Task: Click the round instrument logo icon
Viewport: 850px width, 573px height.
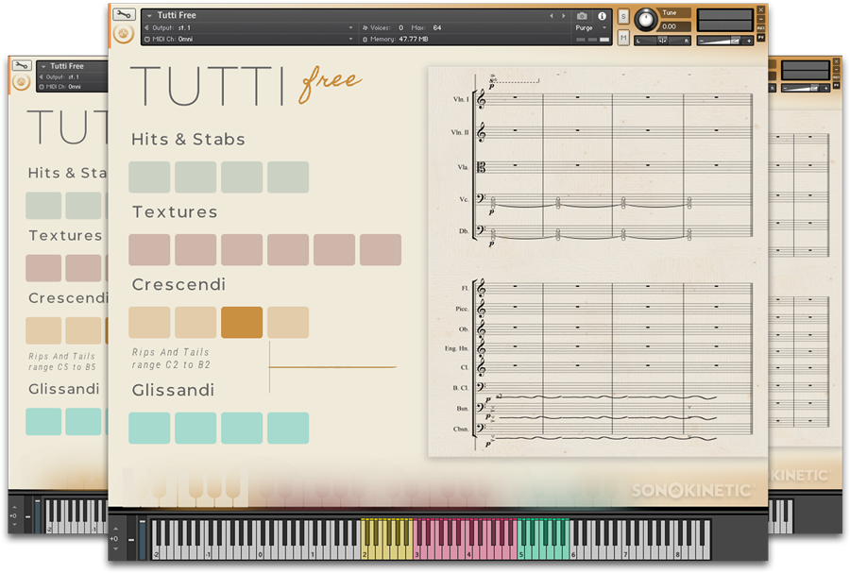Action: [x=123, y=35]
